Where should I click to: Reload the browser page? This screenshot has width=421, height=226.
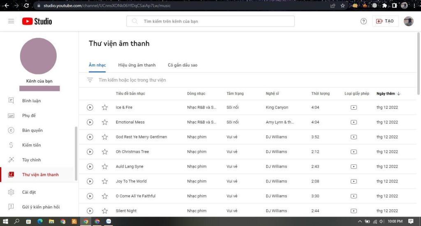click(x=26, y=5)
